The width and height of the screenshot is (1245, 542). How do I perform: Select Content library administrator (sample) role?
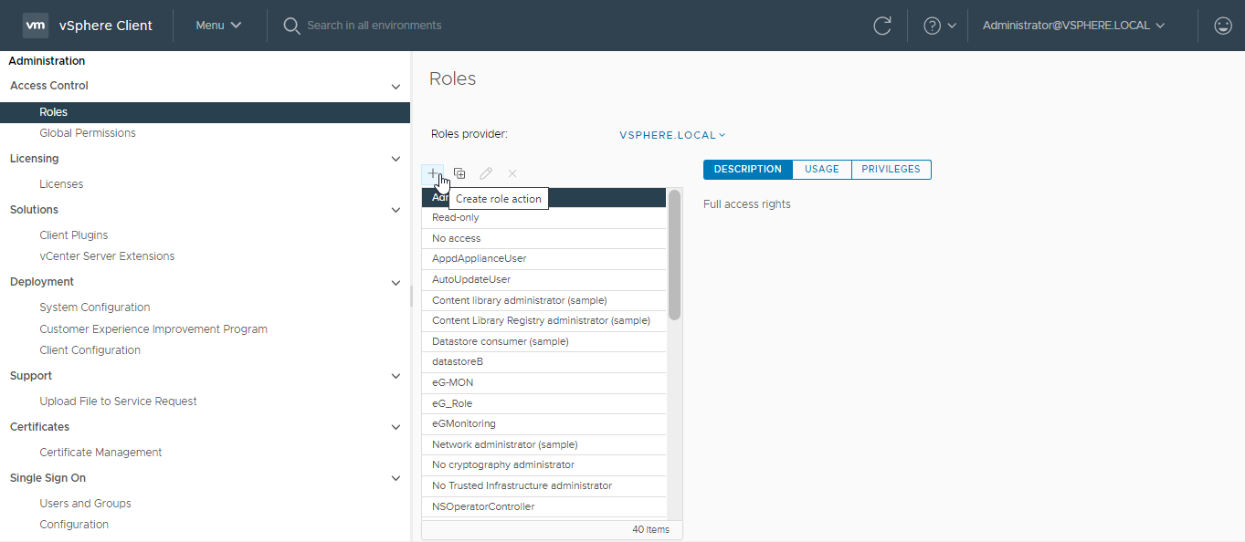pos(543,300)
